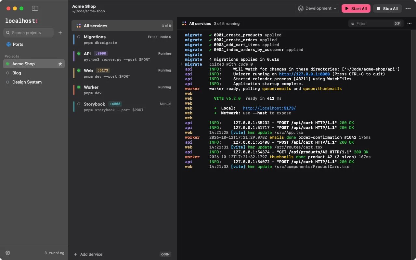The height and width of the screenshot is (260, 416).
Task: Select the All services row
Action: 122,26
